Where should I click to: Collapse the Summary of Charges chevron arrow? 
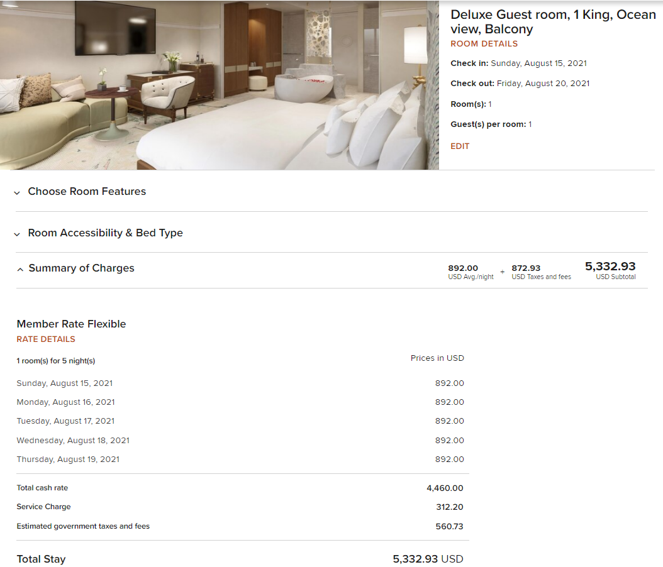pyautogui.click(x=20, y=269)
